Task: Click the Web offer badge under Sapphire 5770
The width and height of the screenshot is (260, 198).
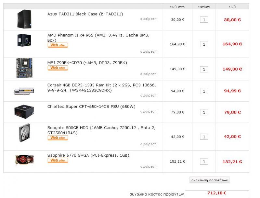Action: coord(58,160)
